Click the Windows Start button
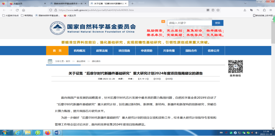The height and width of the screenshot is (136, 275). click(x=5, y=132)
